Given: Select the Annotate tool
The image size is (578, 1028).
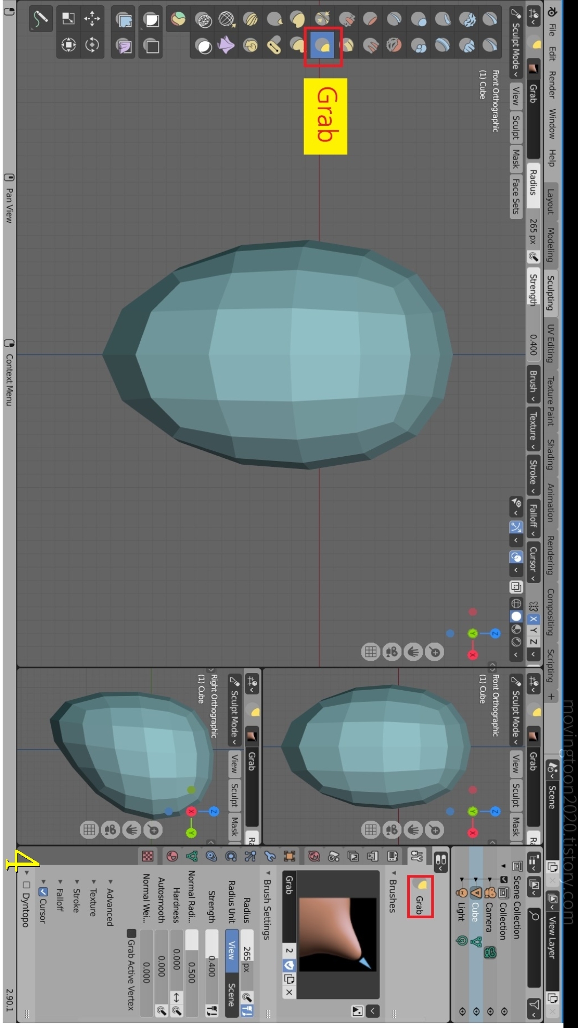Looking at the screenshot, I should [x=41, y=19].
